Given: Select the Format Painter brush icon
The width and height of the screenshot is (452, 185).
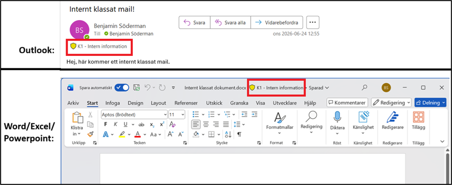Looking at the screenshot, I should (90, 134).
